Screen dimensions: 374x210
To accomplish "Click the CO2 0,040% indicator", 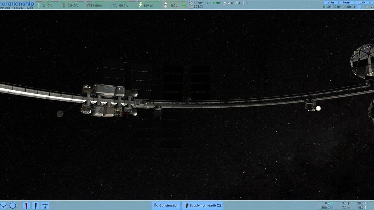I will [73, 5].
